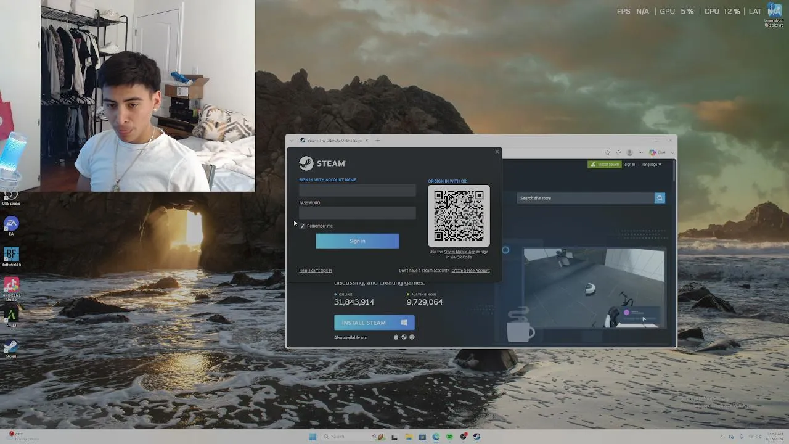Open a new browser tab
Viewport: 789px width, 444px height.
pyautogui.click(x=378, y=141)
